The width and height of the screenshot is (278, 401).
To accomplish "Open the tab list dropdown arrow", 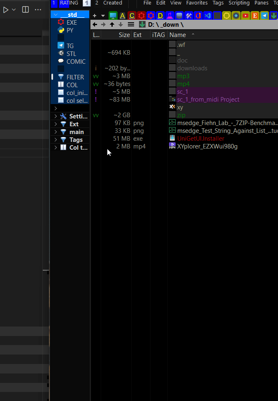I will tap(103, 16).
